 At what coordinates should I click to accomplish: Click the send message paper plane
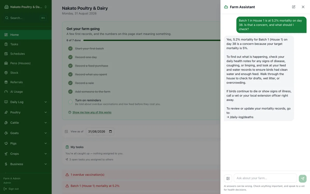click(303, 178)
